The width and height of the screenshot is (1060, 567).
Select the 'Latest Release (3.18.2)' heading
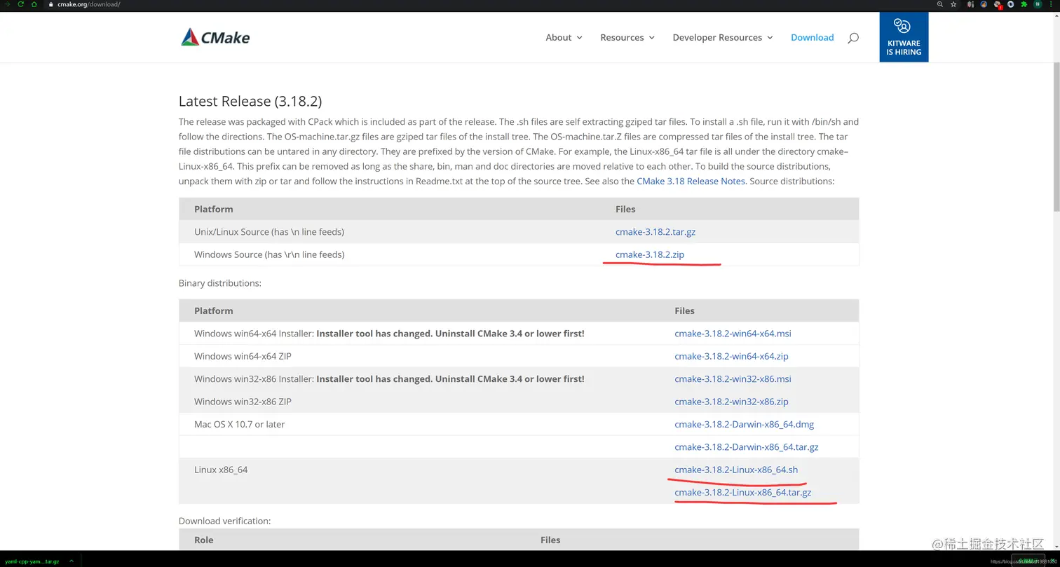250,101
